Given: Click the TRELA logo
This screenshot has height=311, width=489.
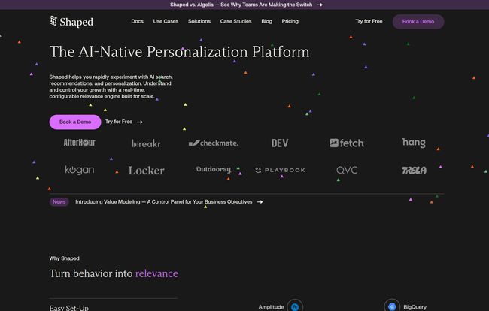Looking at the screenshot, I should pos(414,170).
